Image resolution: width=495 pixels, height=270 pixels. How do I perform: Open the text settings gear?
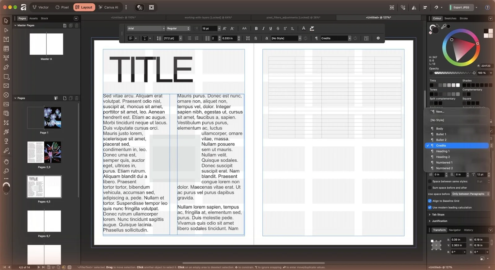(x=378, y=38)
